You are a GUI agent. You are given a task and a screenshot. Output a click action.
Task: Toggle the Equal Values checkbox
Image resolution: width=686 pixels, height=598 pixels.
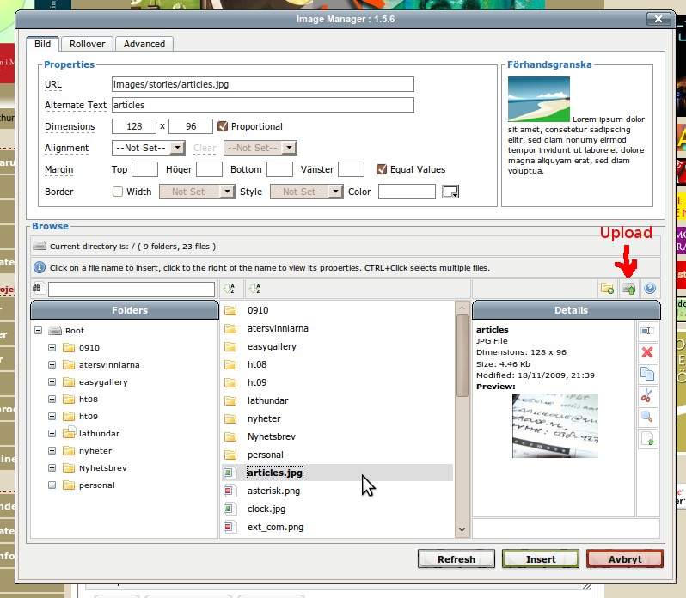click(382, 169)
